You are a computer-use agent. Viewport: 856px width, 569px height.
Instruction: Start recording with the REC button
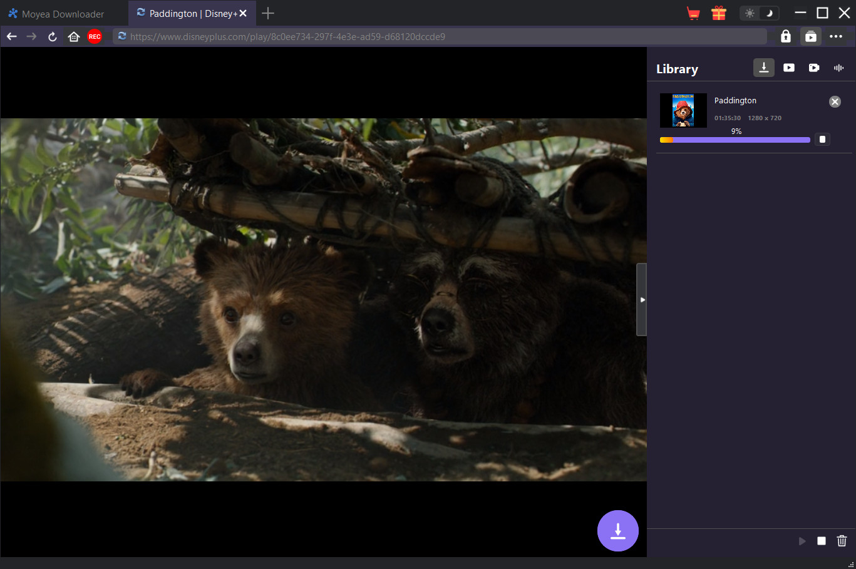95,36
